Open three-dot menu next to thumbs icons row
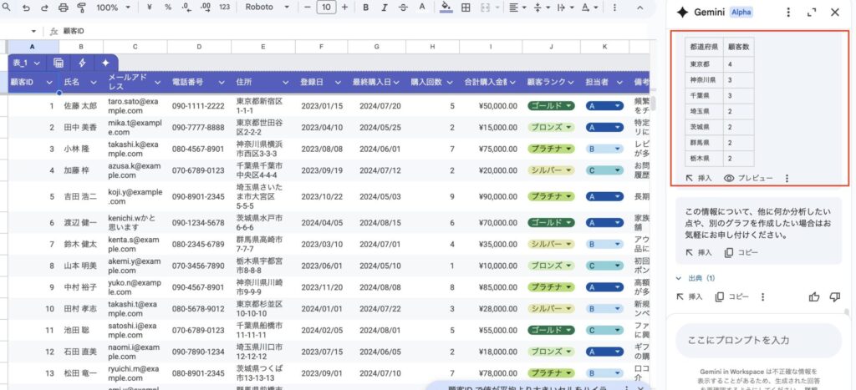The width and height of the screenshot is (856, 390). 762,296
